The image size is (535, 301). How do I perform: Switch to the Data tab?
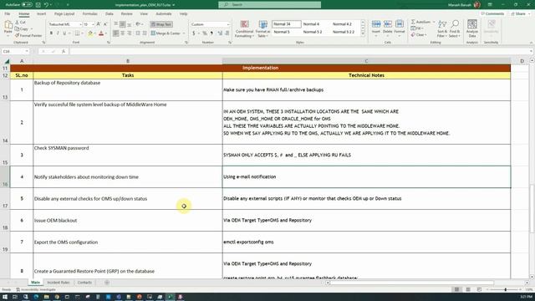(110, 13)
